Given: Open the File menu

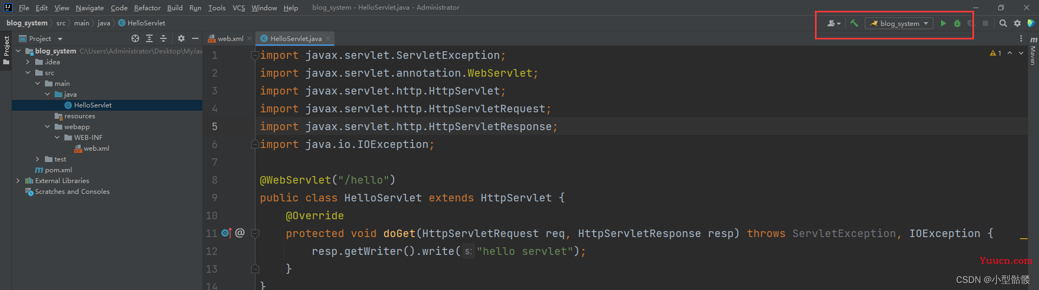Looking at the screenshot, I should coord(24,8).
